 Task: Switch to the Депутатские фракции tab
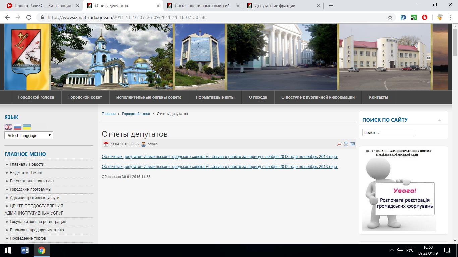283,6
